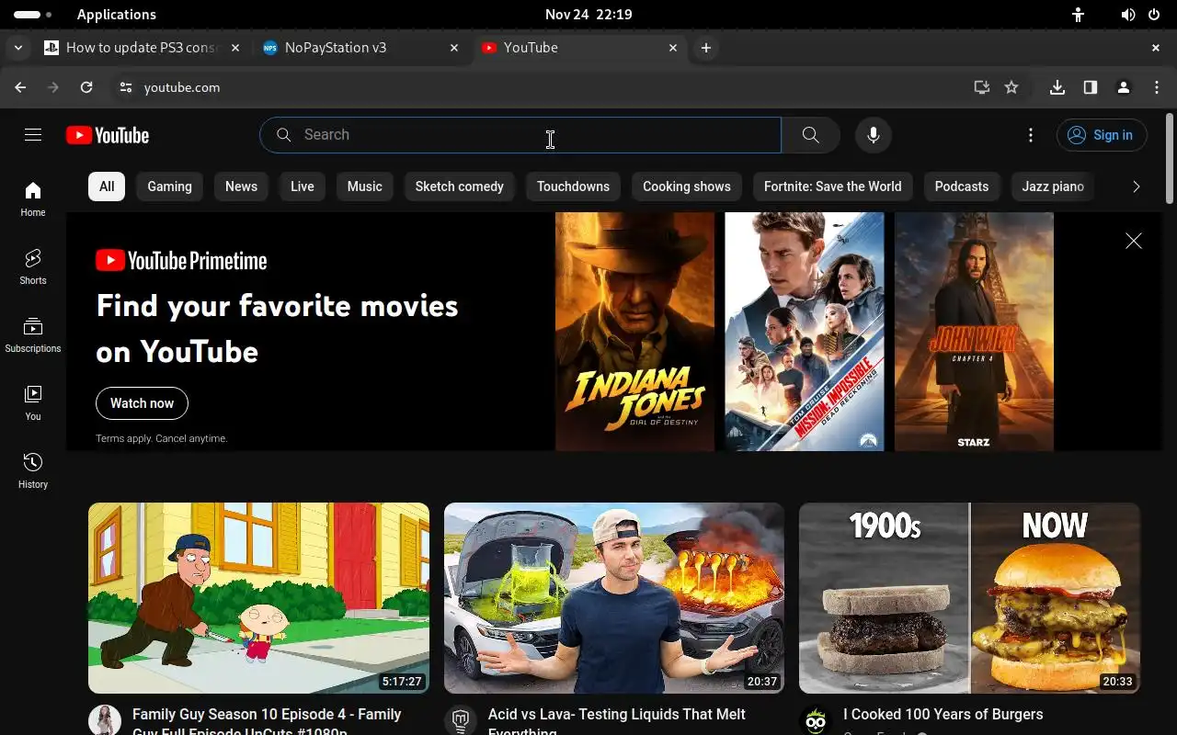This screenshot has width=1177, height=735.
Task: Filter by Sketch comedy chip
Action: click(x=460, y=187)
